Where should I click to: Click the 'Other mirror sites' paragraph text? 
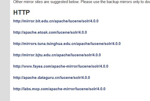[81, 2]
